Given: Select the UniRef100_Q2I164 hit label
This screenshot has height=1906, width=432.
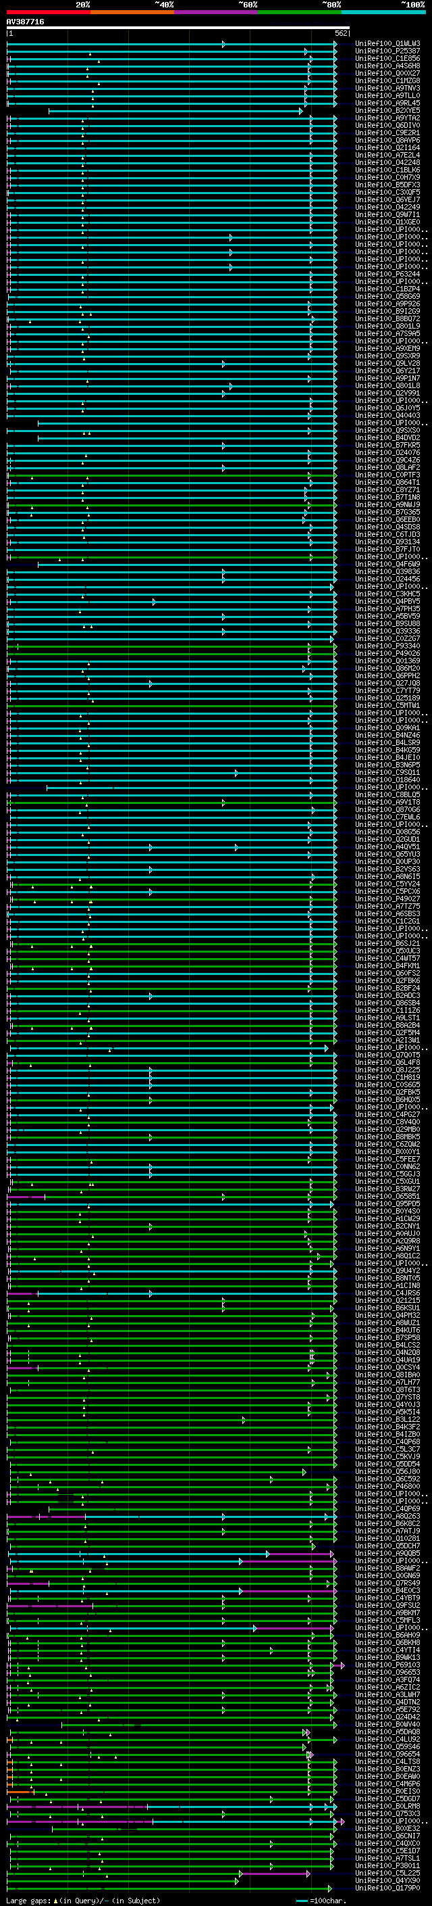Looking at the screenshot, I should pos(387,148).
